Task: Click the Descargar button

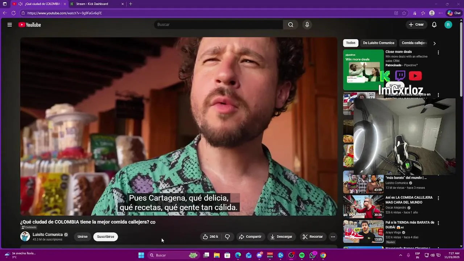Action: coord(281,237)
